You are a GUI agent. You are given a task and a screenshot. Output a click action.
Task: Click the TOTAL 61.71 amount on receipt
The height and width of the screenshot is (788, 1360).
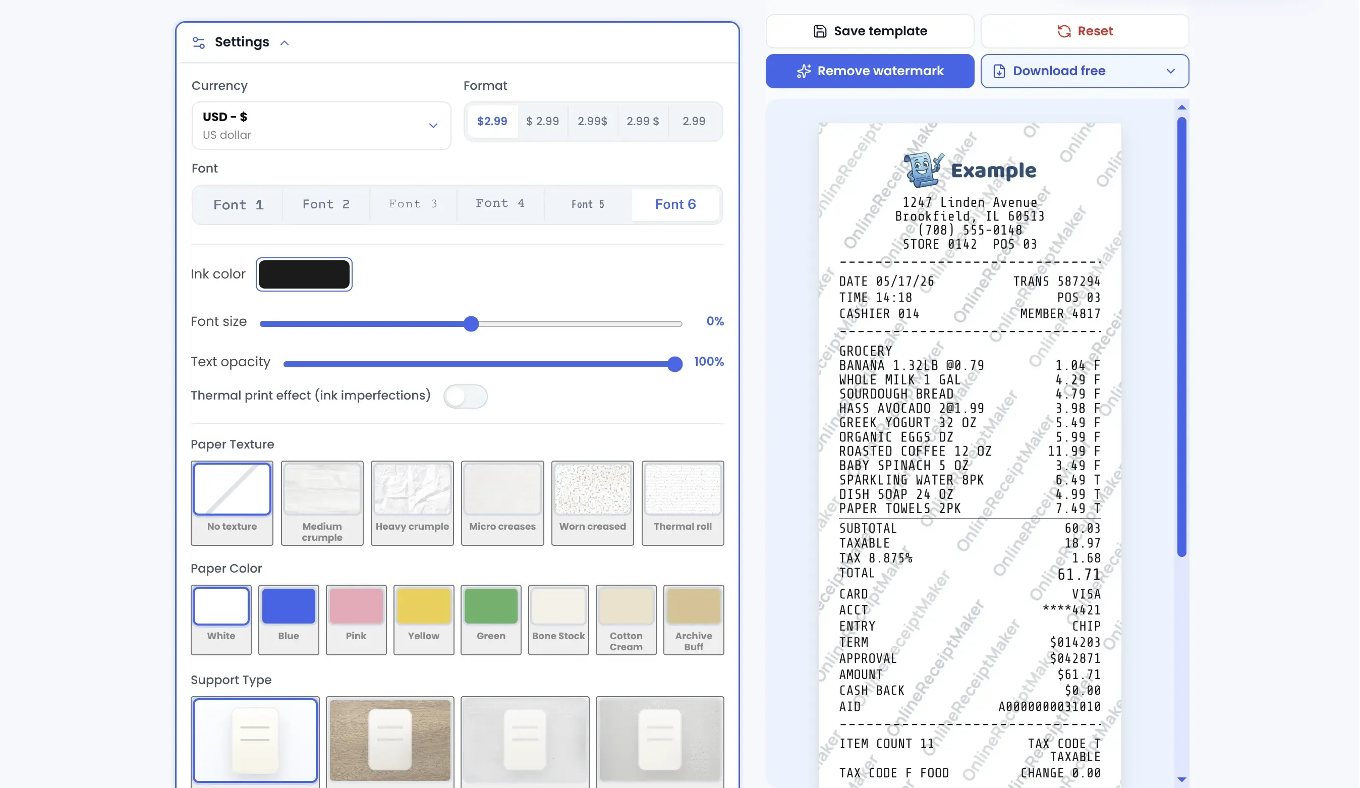point(1079,575)
